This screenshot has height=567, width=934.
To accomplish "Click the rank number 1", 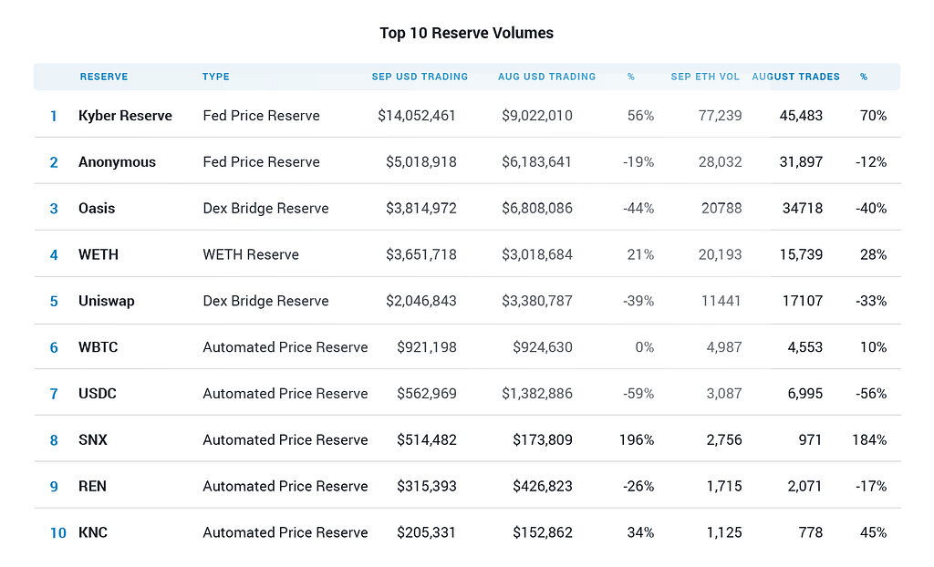I will click(54, 116).
